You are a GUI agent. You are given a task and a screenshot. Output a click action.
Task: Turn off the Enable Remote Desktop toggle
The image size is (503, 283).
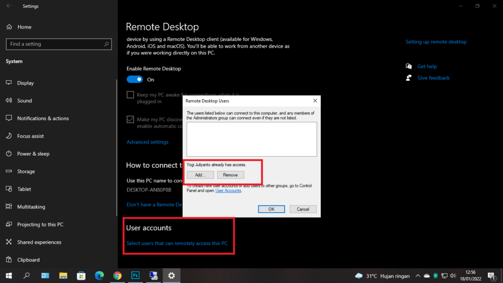(135, 80)
